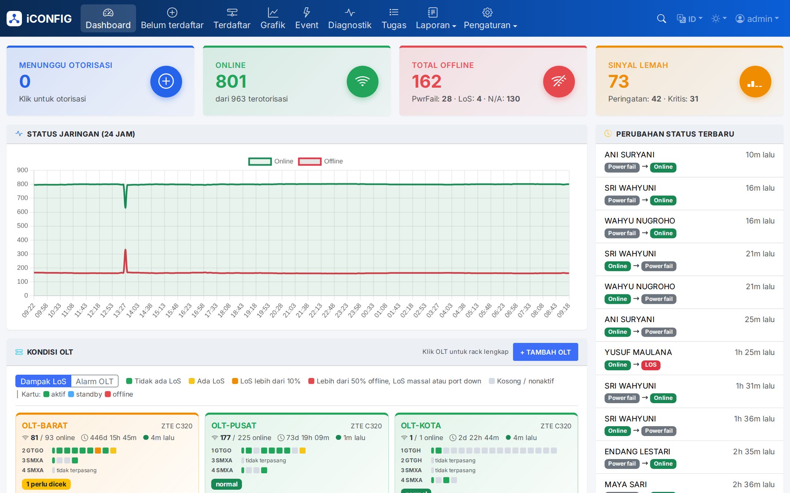
Task: Open the OLT-KOTA rack card title
Action: [421, 426]
